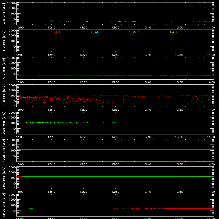Click 13:50 tick below 1415 MHz panel
Screen dimensions: 219x219
point(179,110)
